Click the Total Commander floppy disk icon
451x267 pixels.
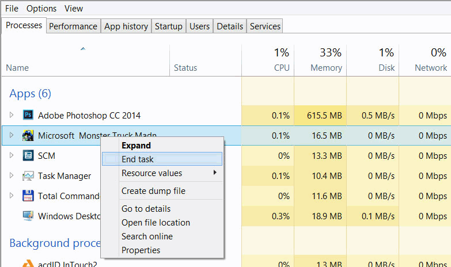coord(28,196)
